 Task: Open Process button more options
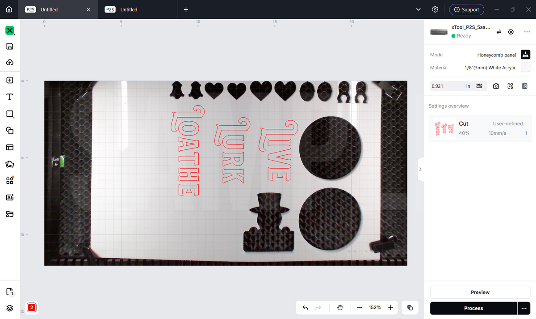[x=523, y=308]
